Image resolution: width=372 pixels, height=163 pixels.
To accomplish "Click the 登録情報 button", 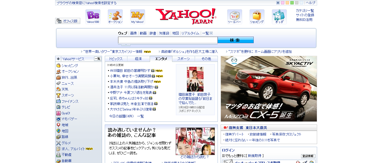I will click(308, 156).
